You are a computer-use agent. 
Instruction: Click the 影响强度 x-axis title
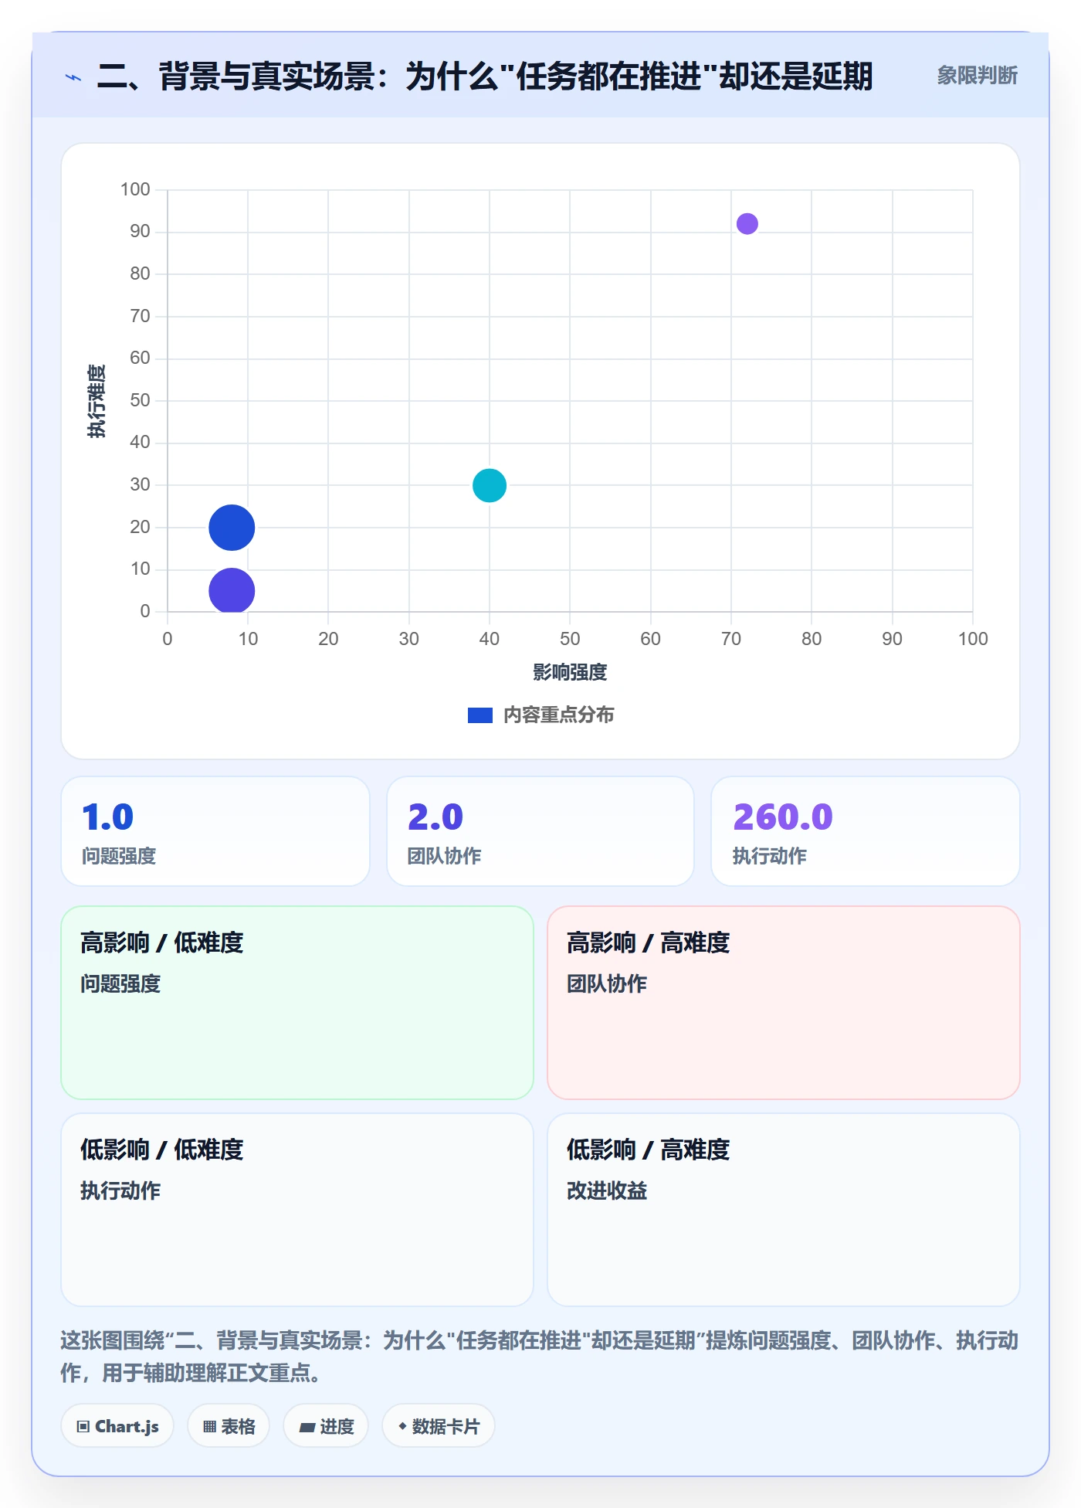pos(570,672)
